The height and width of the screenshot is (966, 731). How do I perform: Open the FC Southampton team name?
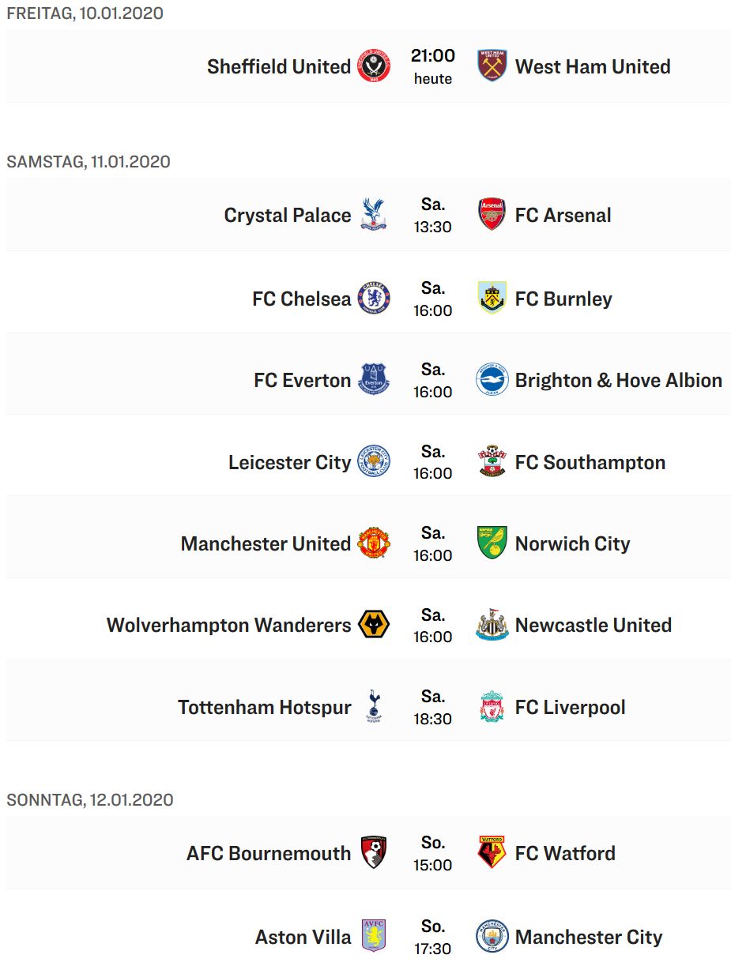(590, 462)
